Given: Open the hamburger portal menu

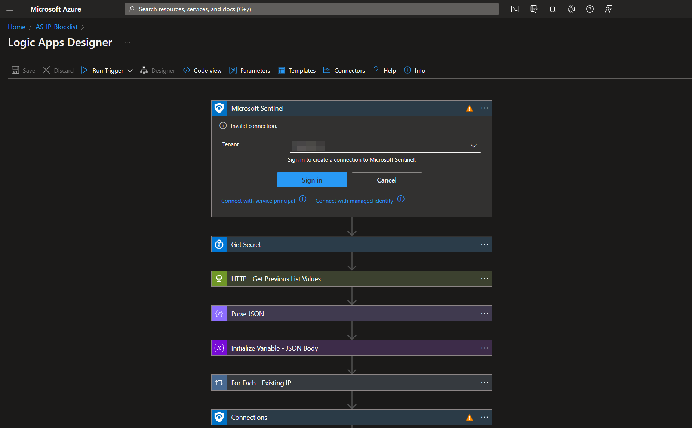Looking at the screenshot, I should [x=10, y=9].
